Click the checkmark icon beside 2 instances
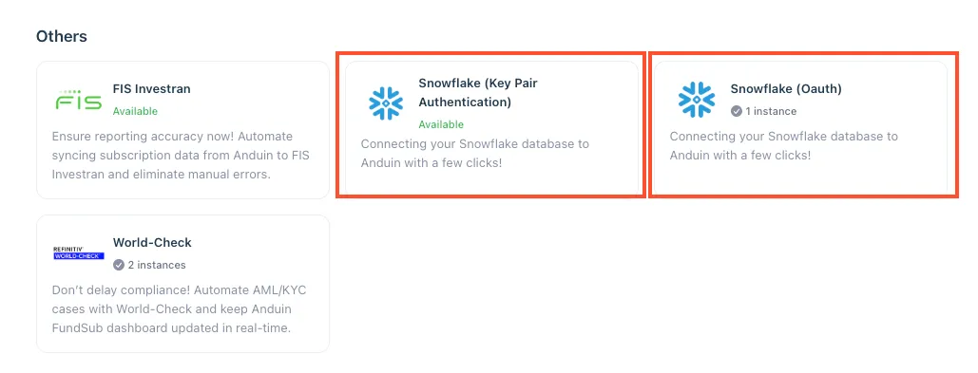 click(x=119, y=265)
